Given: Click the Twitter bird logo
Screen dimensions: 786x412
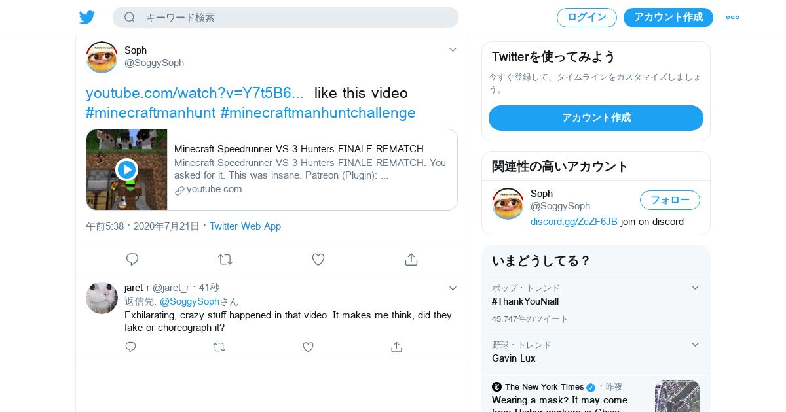Looking at the screenshot, I should tap(87, 18).
